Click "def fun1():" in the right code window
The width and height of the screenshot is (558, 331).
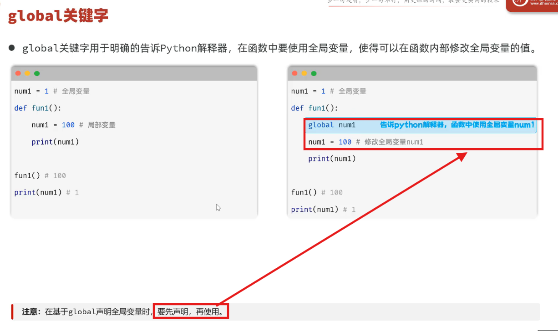tap(315, 108)
